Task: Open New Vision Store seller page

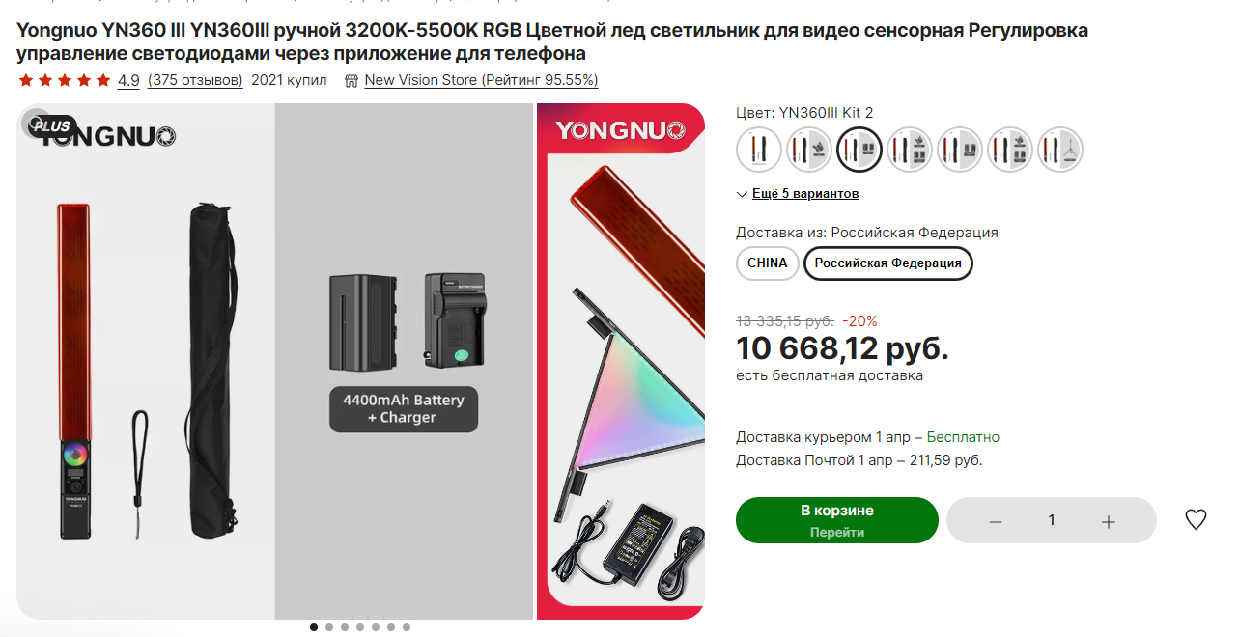Action: tap(481, 80)
